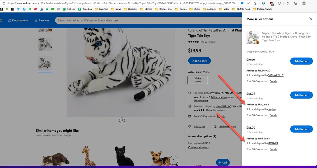
Task: Expand the Games bookmarks folder
Action: click(x=181, y=9)
